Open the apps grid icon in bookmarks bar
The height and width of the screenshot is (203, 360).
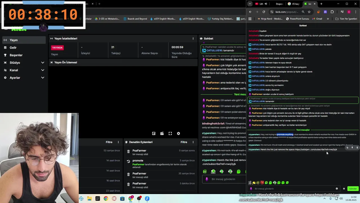(x=250, y=19)
